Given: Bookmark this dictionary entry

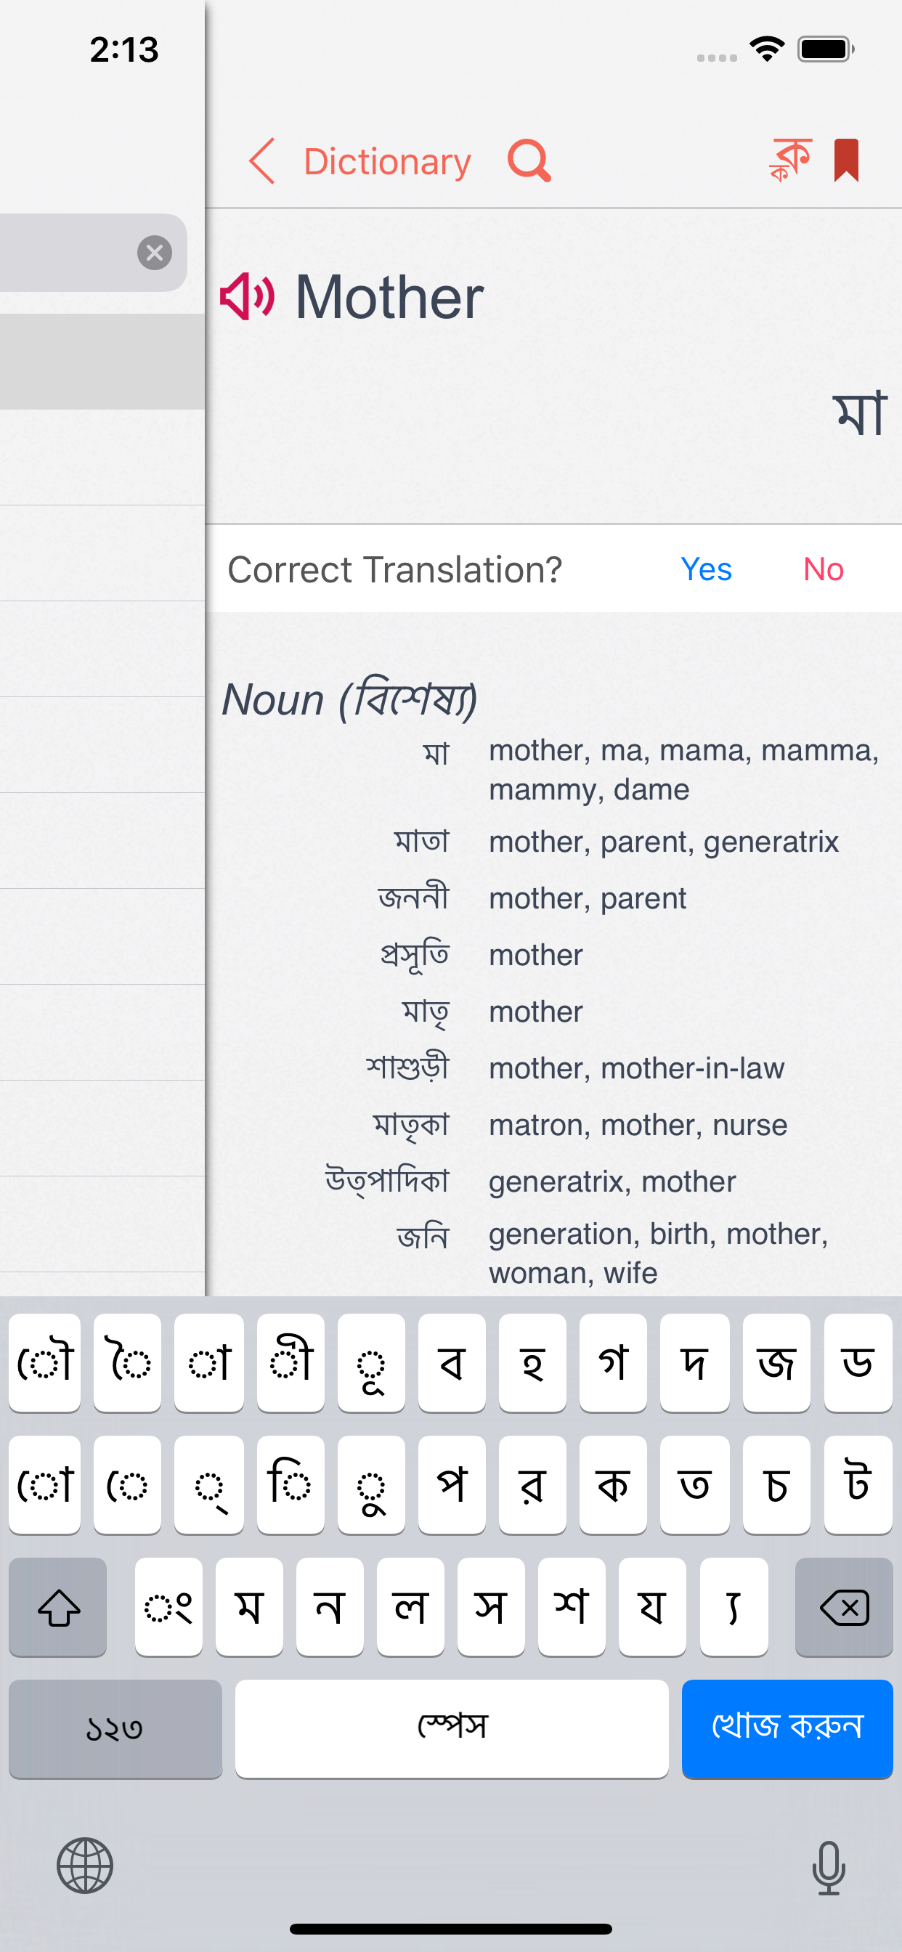Looking at the screenshot, I should point(847,160).
